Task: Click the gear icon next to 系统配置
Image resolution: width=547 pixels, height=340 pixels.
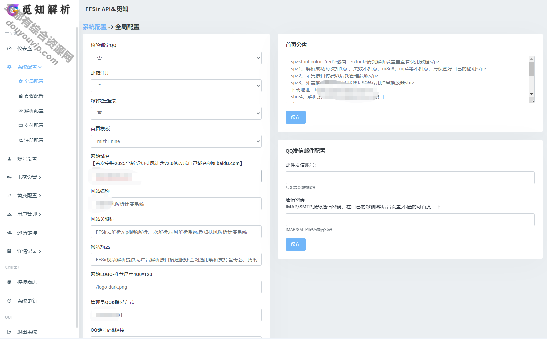Action: (9, 67)
